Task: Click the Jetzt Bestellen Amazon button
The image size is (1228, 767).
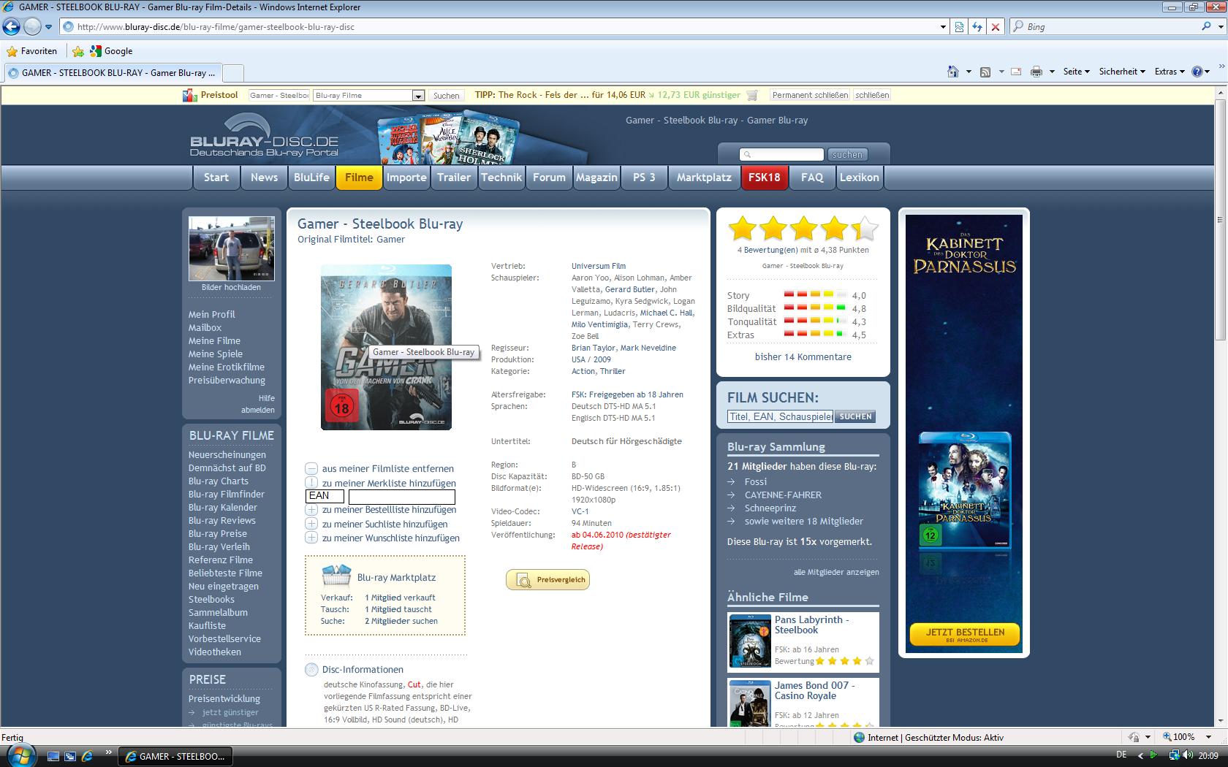Action: [x=964, y=634]
